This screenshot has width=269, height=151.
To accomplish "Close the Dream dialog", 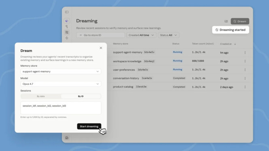I will (101, 48).
